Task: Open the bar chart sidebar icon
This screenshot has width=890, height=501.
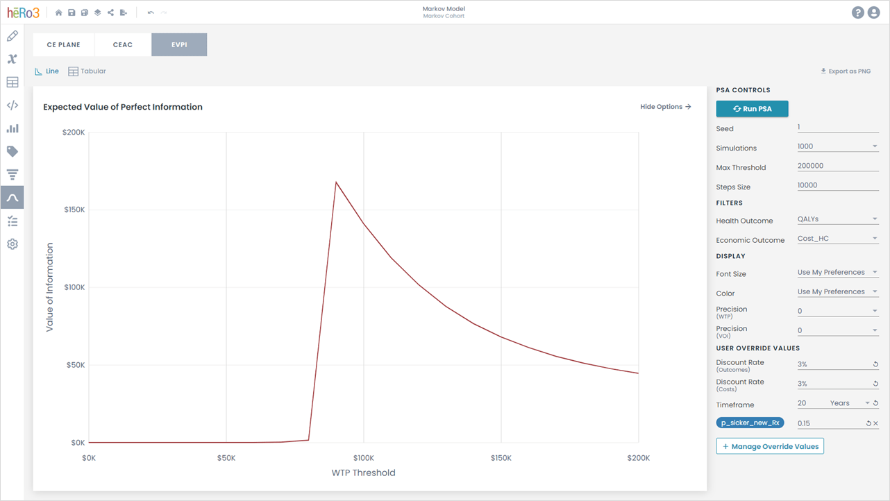Action: pos(12,128)
